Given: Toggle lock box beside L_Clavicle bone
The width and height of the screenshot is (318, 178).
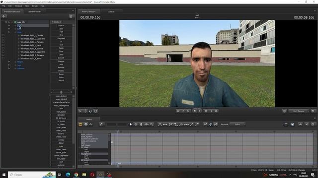Looking at the screenshot, I should [x=3, y=35].
